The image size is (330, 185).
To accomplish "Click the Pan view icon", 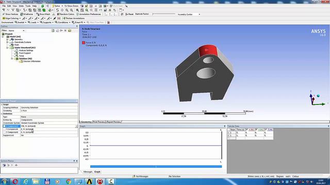I will pos(62,10).
